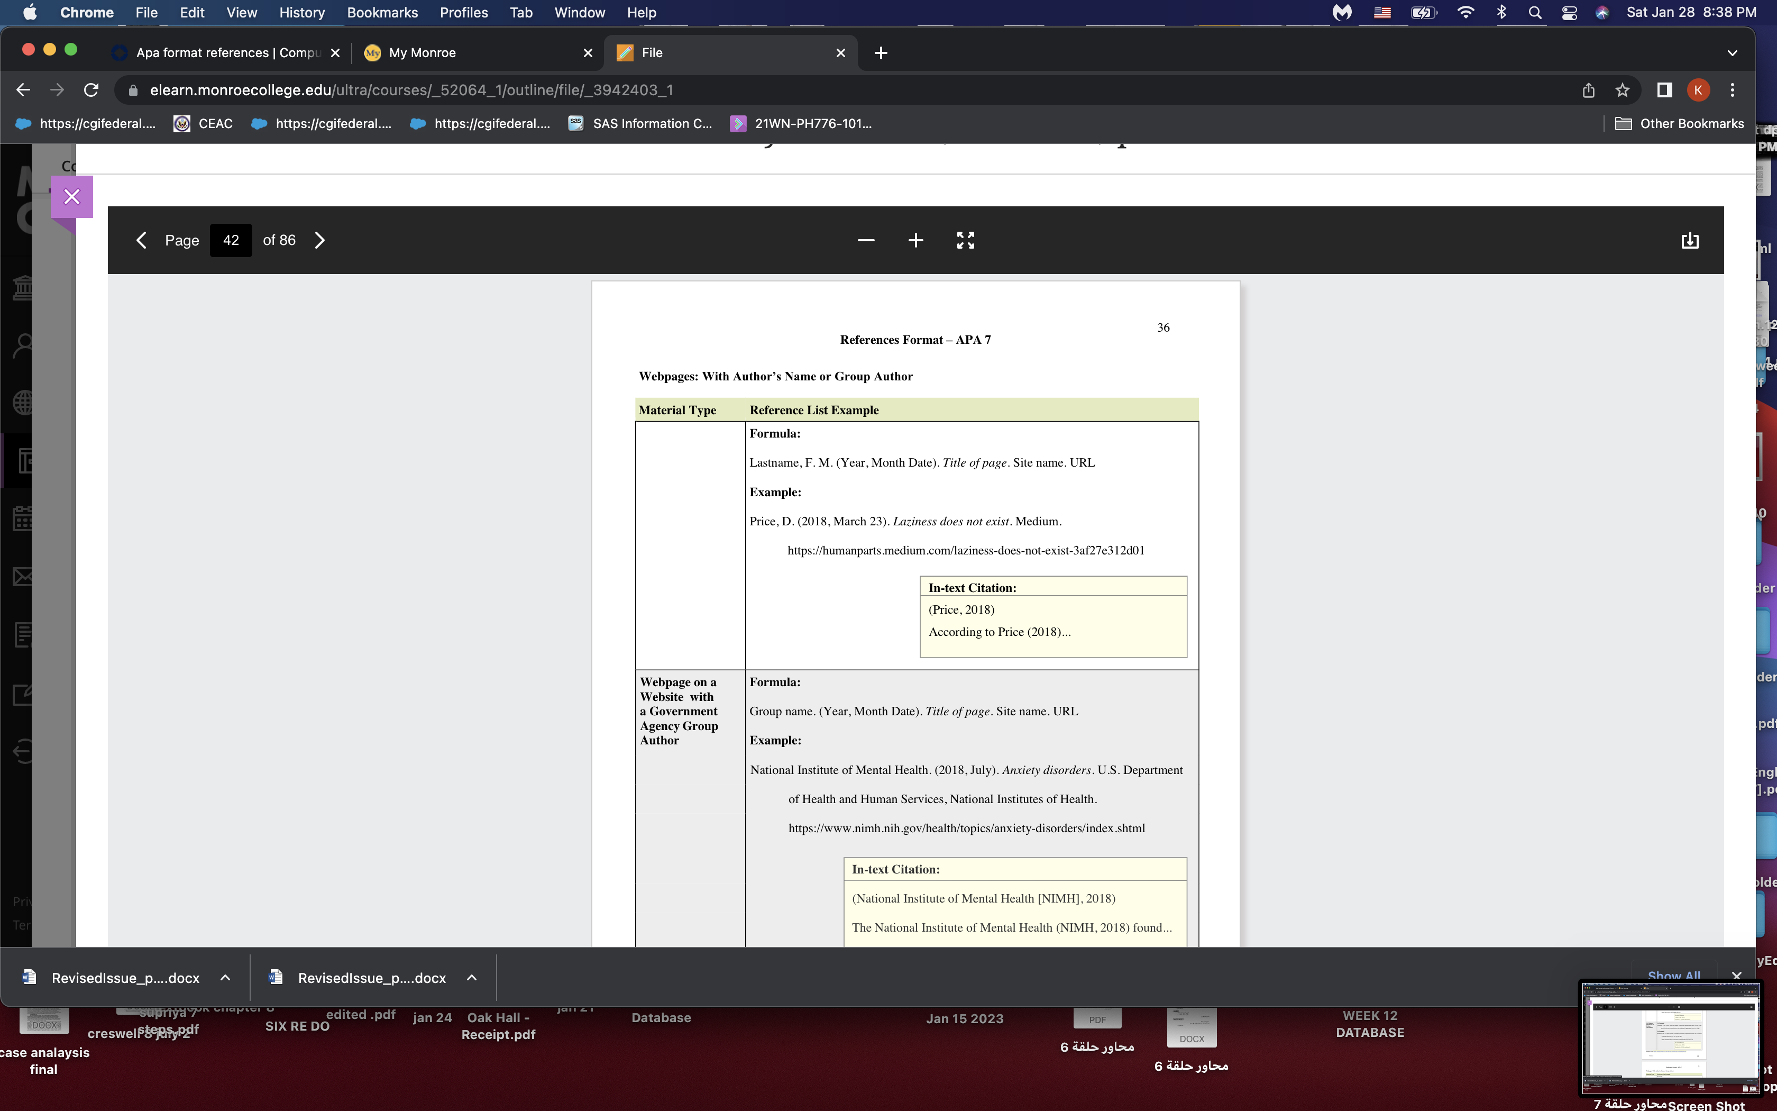
Task: Click the screenshot preview thumbnail
Action: [1671, 1037]
